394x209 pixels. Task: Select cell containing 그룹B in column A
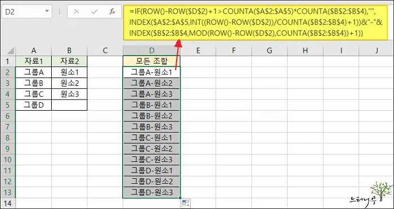tap(34, 83)
